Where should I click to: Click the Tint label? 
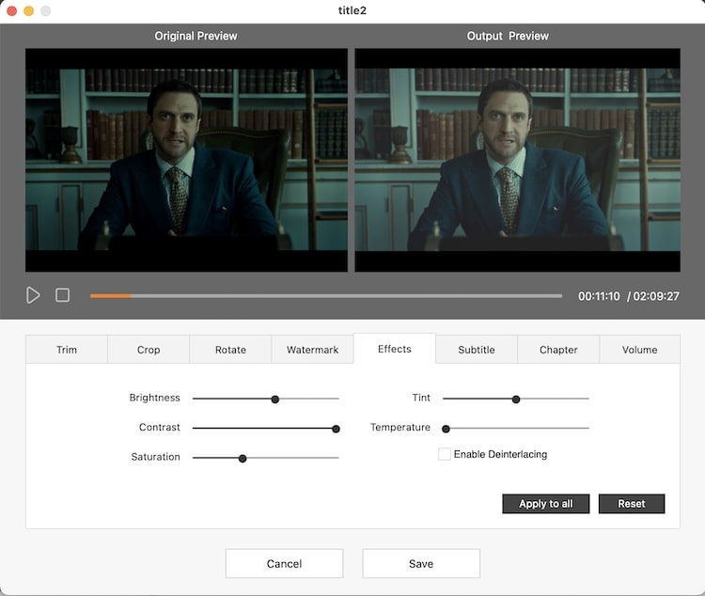tap(421, 398)
